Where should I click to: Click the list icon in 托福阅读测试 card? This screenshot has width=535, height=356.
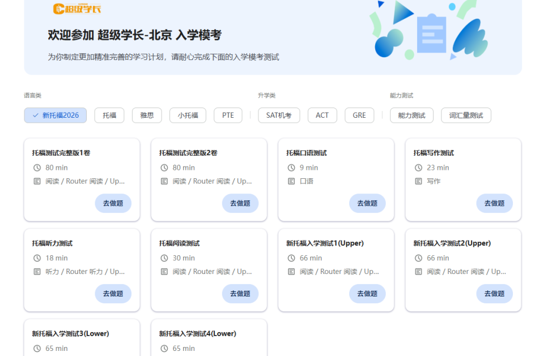[164, 272]
